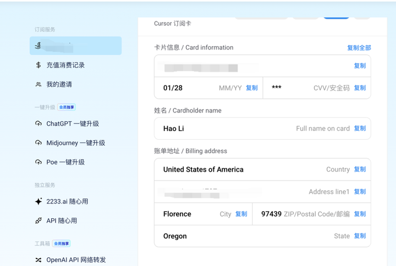396x266 pixels.
Task: Click the 97439 postal code text
Action: (271, 214)
